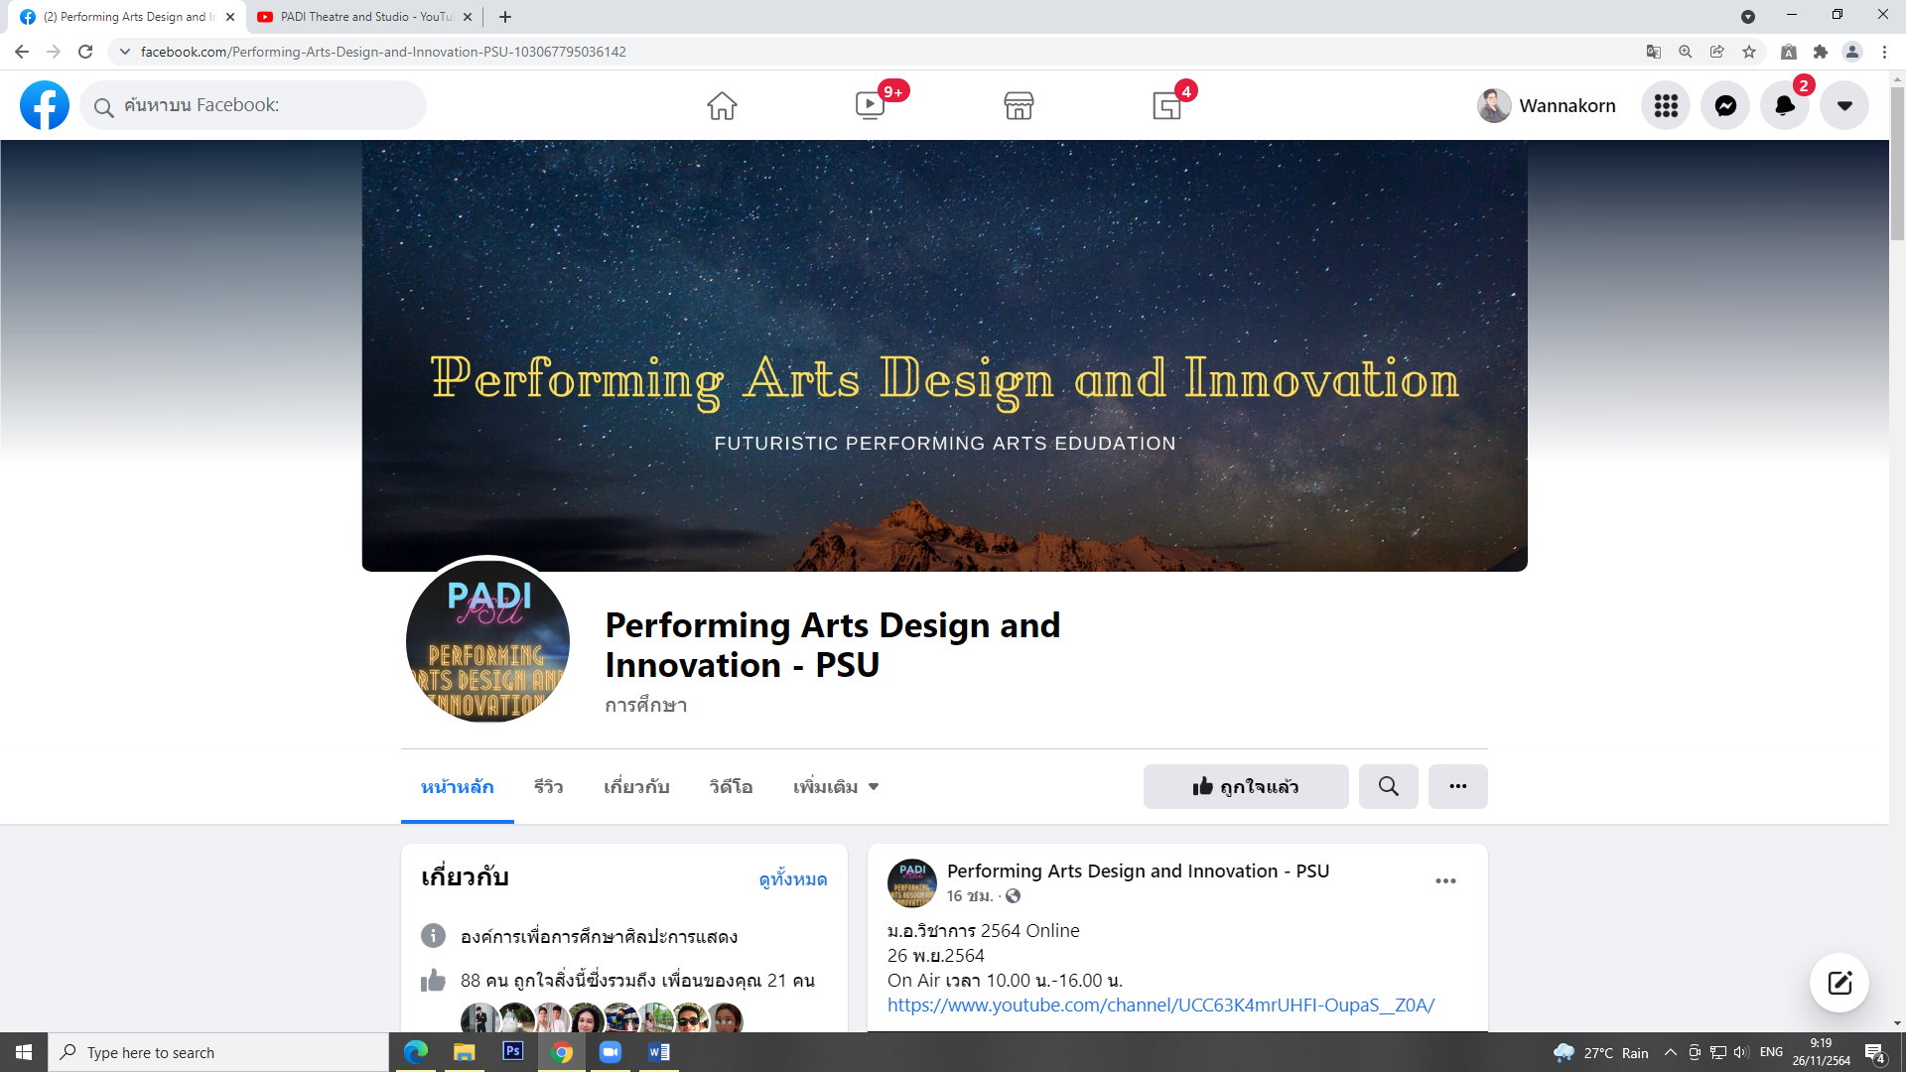Click the Facebook logo
The image size is (1906, 1072).
pyautogui.click(x=45, y=105)
